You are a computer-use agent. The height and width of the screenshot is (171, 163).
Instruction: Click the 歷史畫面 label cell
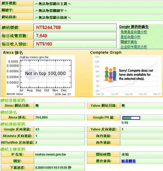[104, 161]
